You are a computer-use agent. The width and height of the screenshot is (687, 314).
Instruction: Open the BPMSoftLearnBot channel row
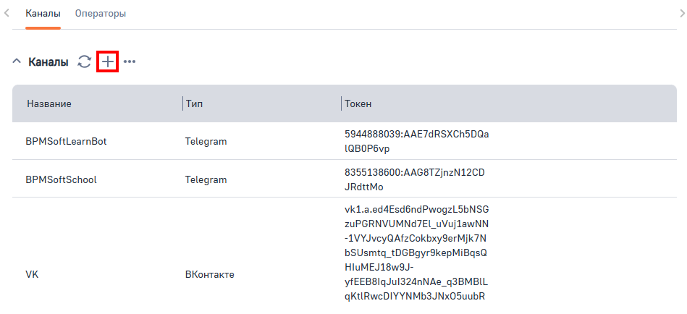point(66,142)
